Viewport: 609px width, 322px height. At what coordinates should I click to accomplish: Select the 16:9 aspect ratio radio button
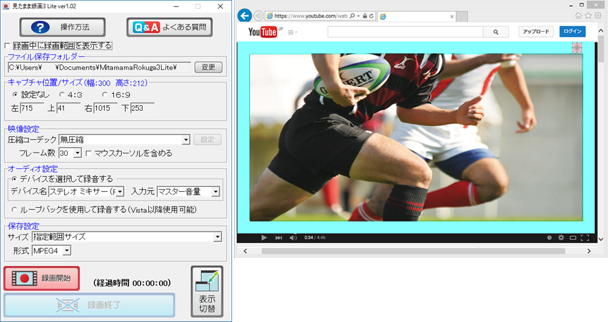point(106,95)
